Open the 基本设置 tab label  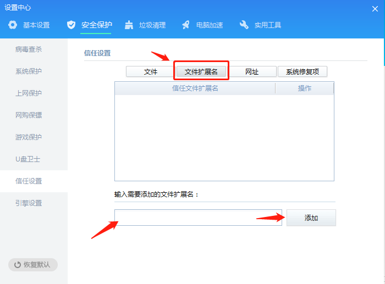[36, 25]
